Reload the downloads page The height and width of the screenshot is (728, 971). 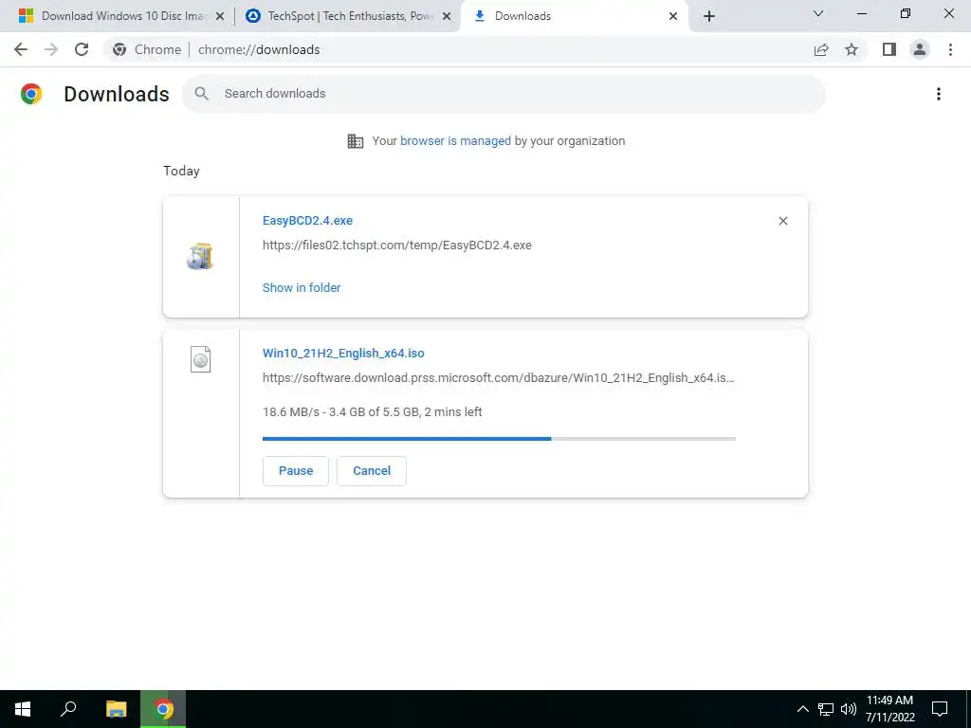[82, 49]
